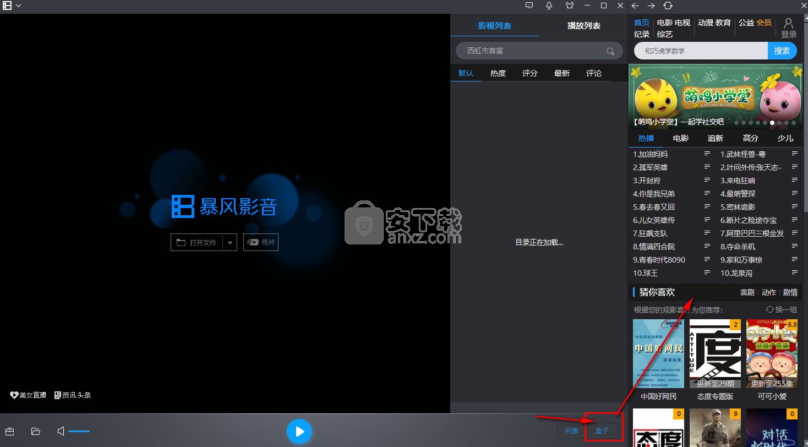Image resolution: width=808 pixels, height=447 pixels.
Task: Refresh the box browser panel
Action: (668, 6)
